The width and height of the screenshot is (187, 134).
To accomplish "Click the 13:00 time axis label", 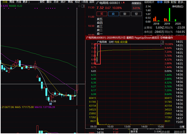I will click(x=127, y=127).
